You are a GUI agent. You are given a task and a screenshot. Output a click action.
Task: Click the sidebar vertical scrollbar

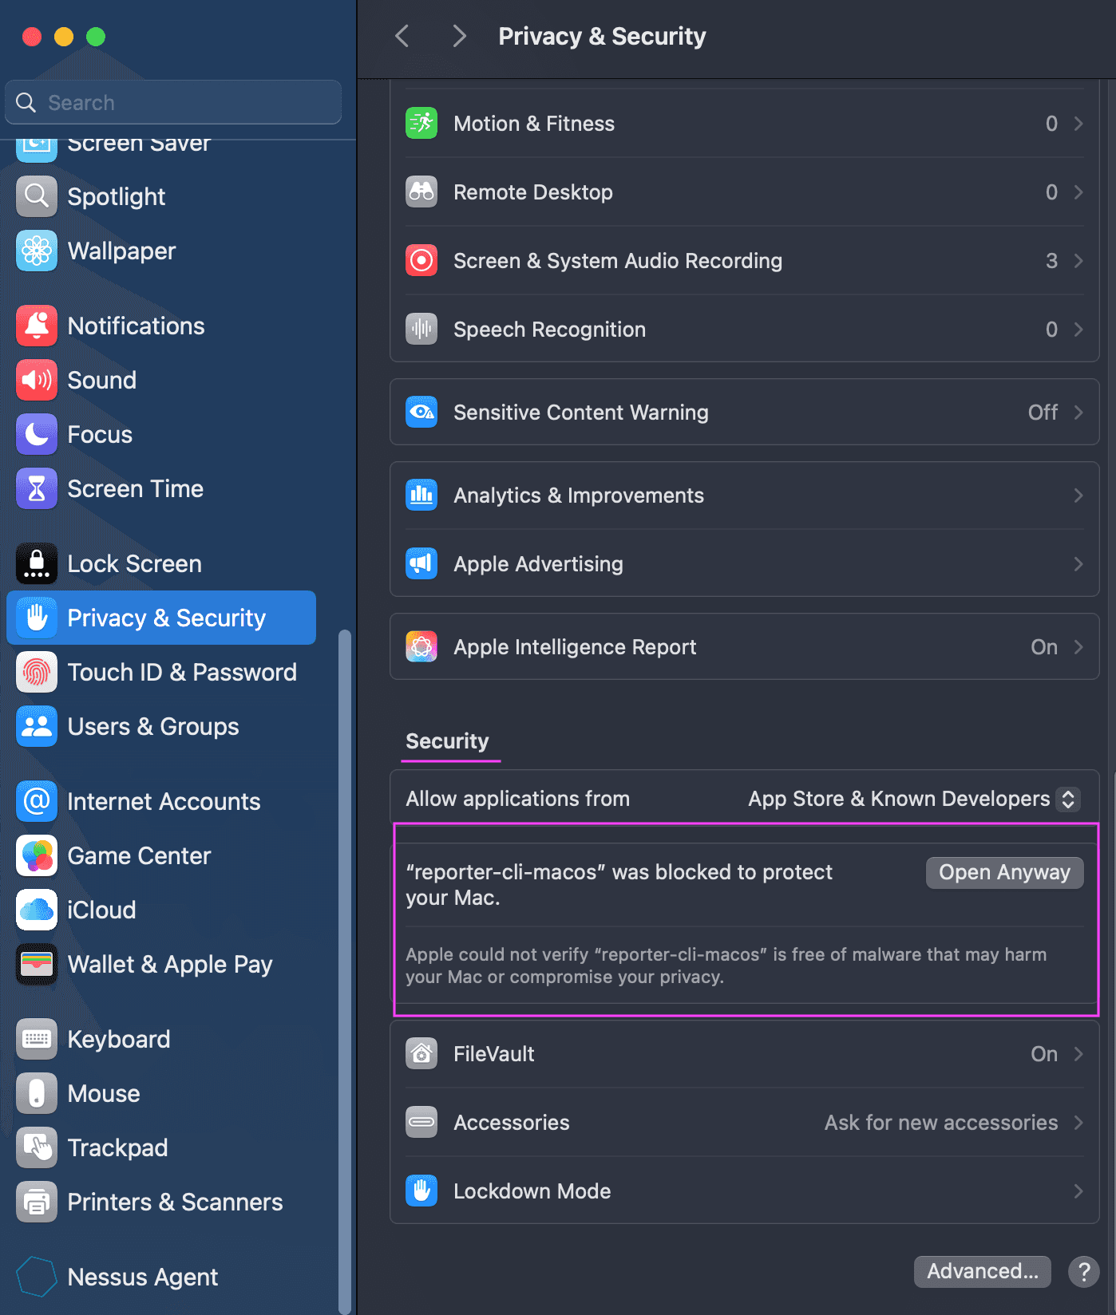coord(345,958)
